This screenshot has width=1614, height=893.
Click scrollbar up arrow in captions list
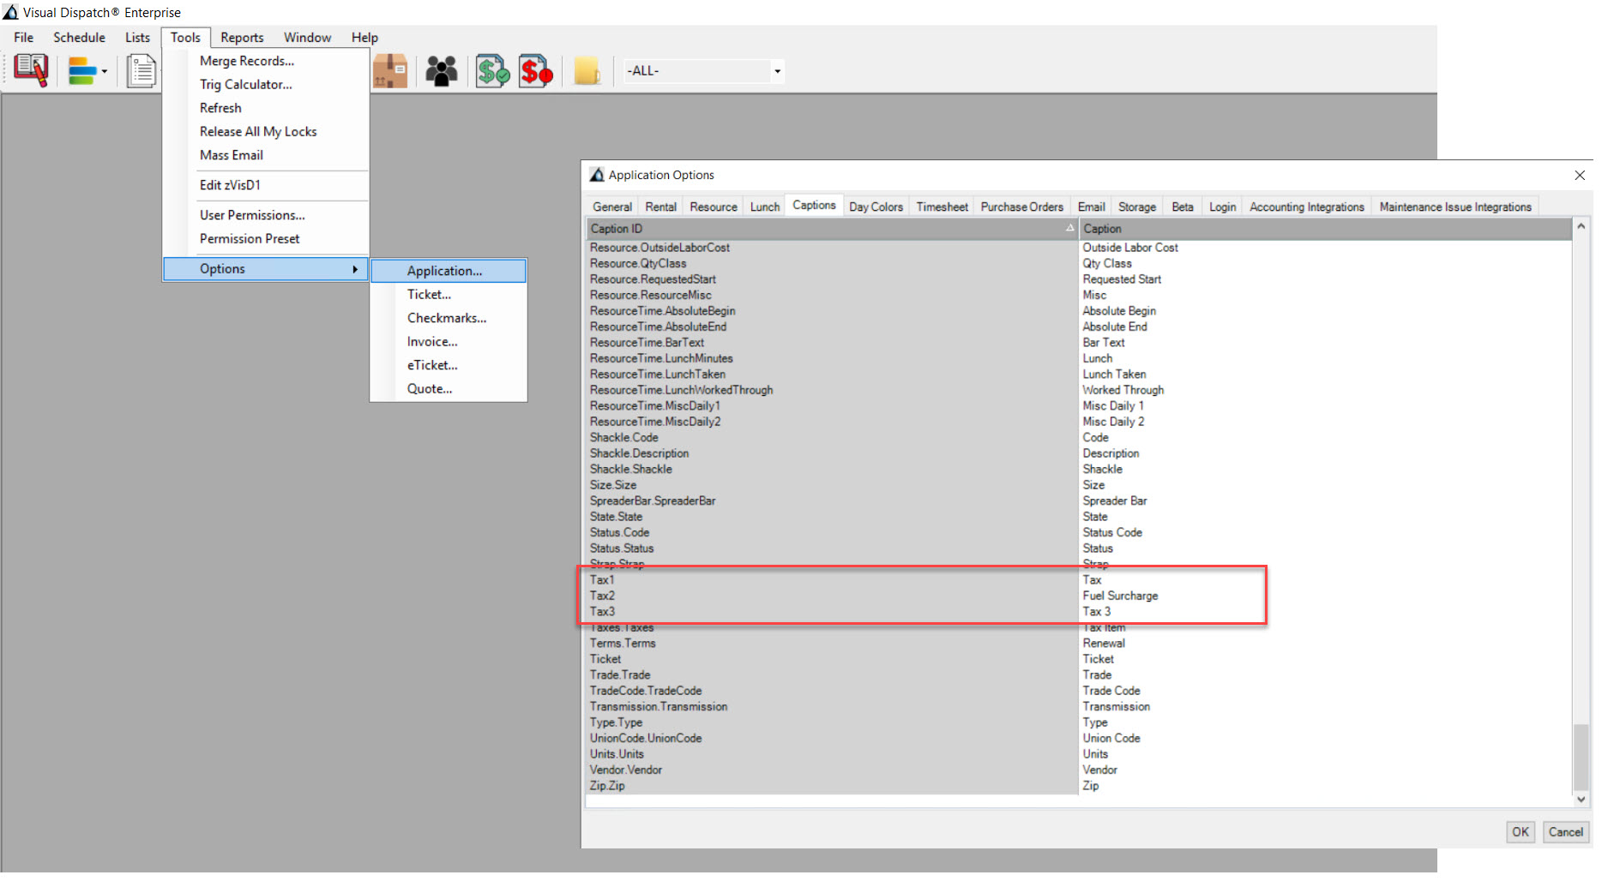tap(1581, 226)
